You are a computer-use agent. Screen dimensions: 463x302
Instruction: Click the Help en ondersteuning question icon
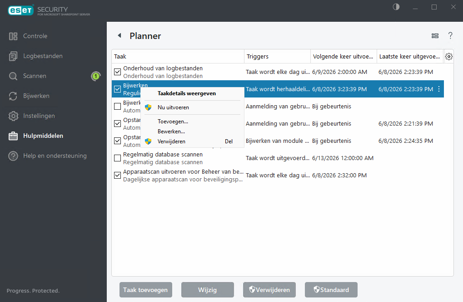click(13, 156)
